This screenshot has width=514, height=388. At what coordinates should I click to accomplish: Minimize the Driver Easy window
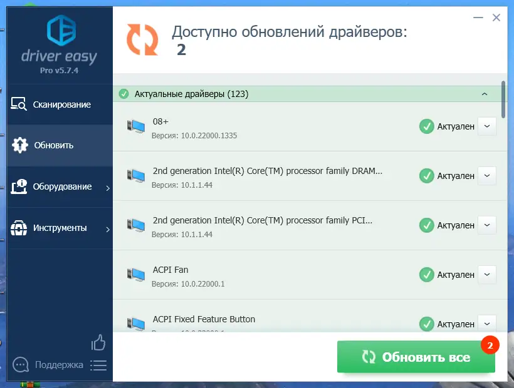click(478, 18)
